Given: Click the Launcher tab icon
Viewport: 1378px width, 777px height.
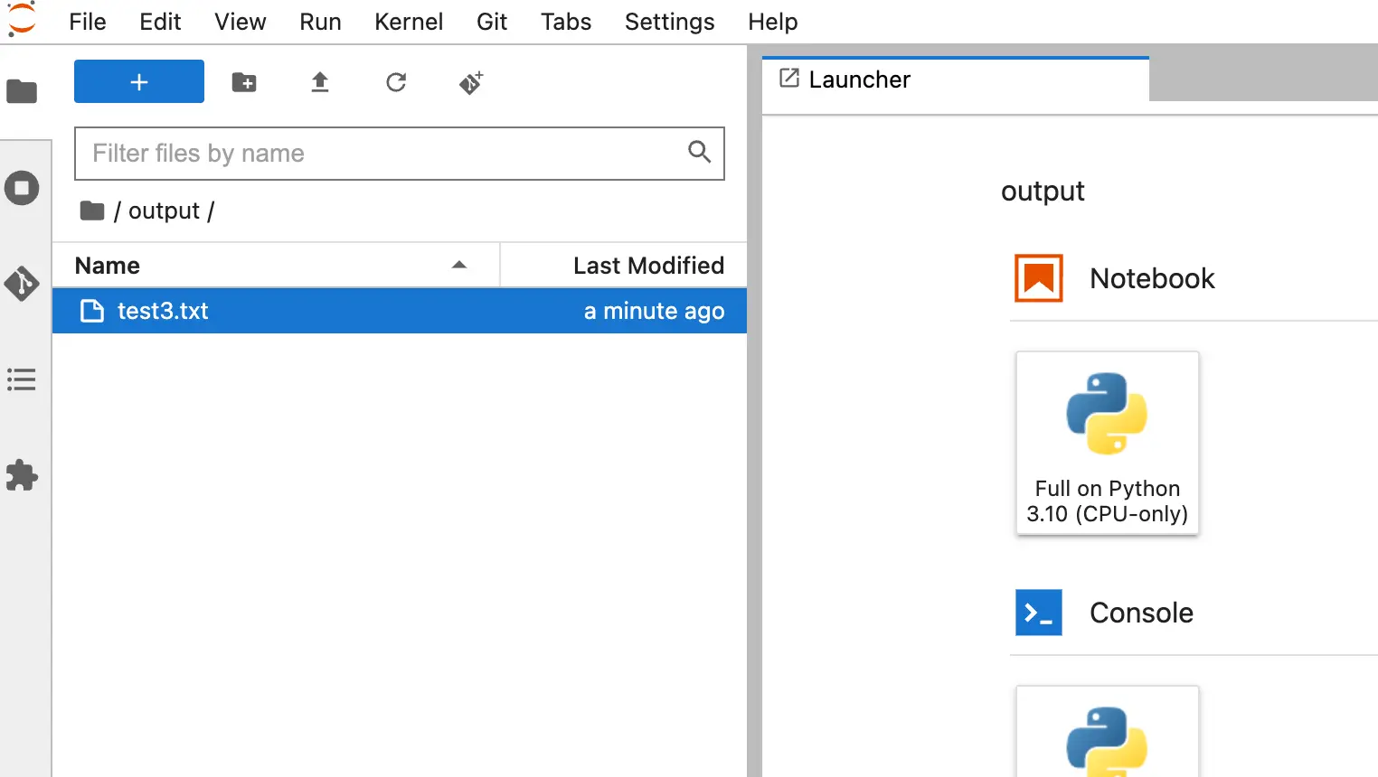Looking at the screenshot, I should (x=789, y=79).
